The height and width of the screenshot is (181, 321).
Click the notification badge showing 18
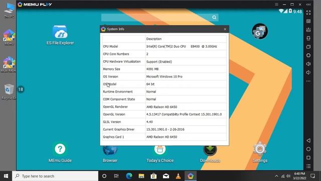[21, 89]
